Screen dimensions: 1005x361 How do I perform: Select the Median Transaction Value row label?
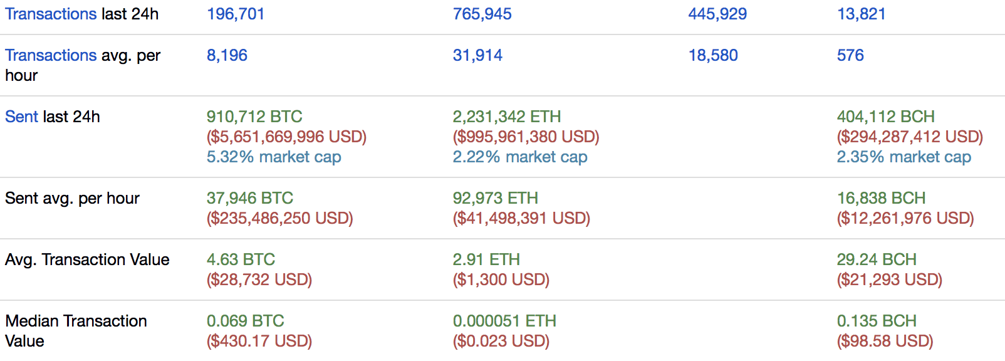pyautogui.click(x=76, y=331)
